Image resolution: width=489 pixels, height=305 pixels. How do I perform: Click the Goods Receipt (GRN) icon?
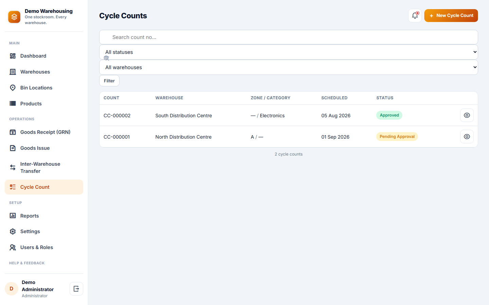coord(13,132)
